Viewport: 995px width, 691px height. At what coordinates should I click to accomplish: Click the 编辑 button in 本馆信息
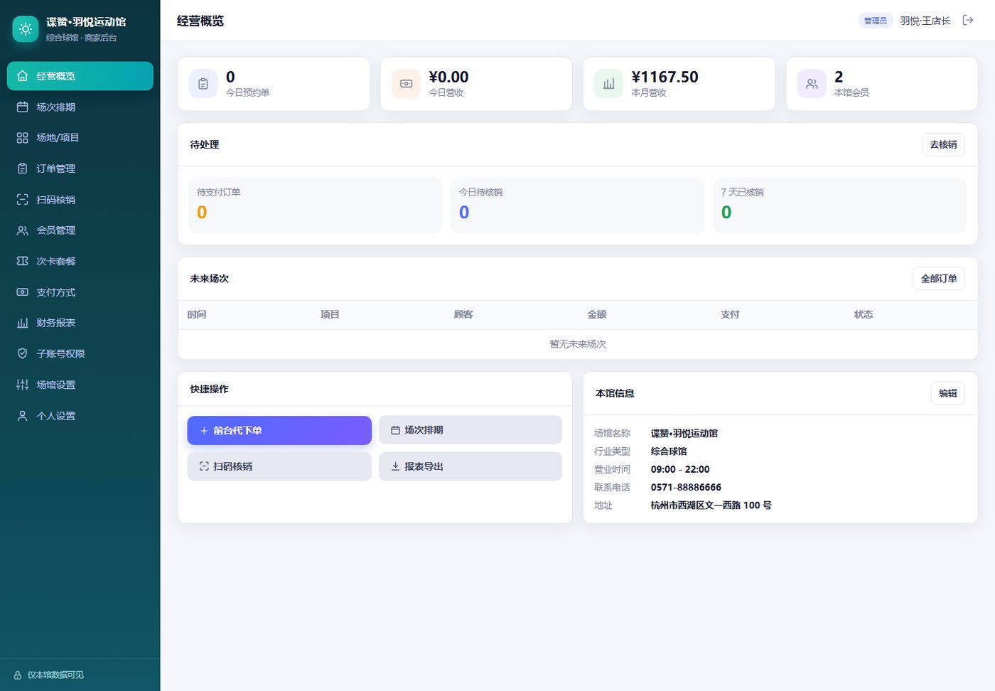point(947,393)
